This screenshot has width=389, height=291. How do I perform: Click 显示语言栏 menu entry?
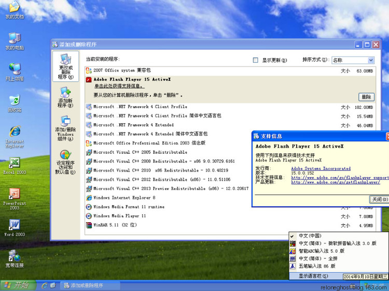coord(313,276)
